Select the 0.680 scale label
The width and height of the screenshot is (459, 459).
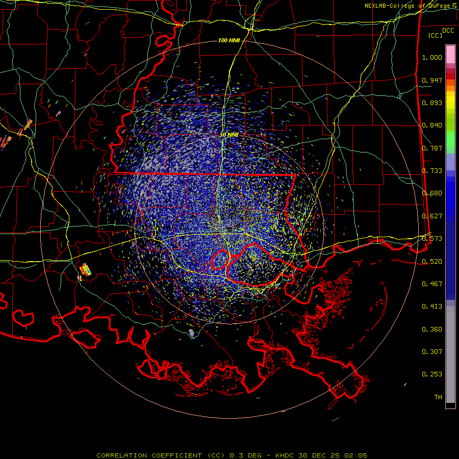[x=432, y=193]
